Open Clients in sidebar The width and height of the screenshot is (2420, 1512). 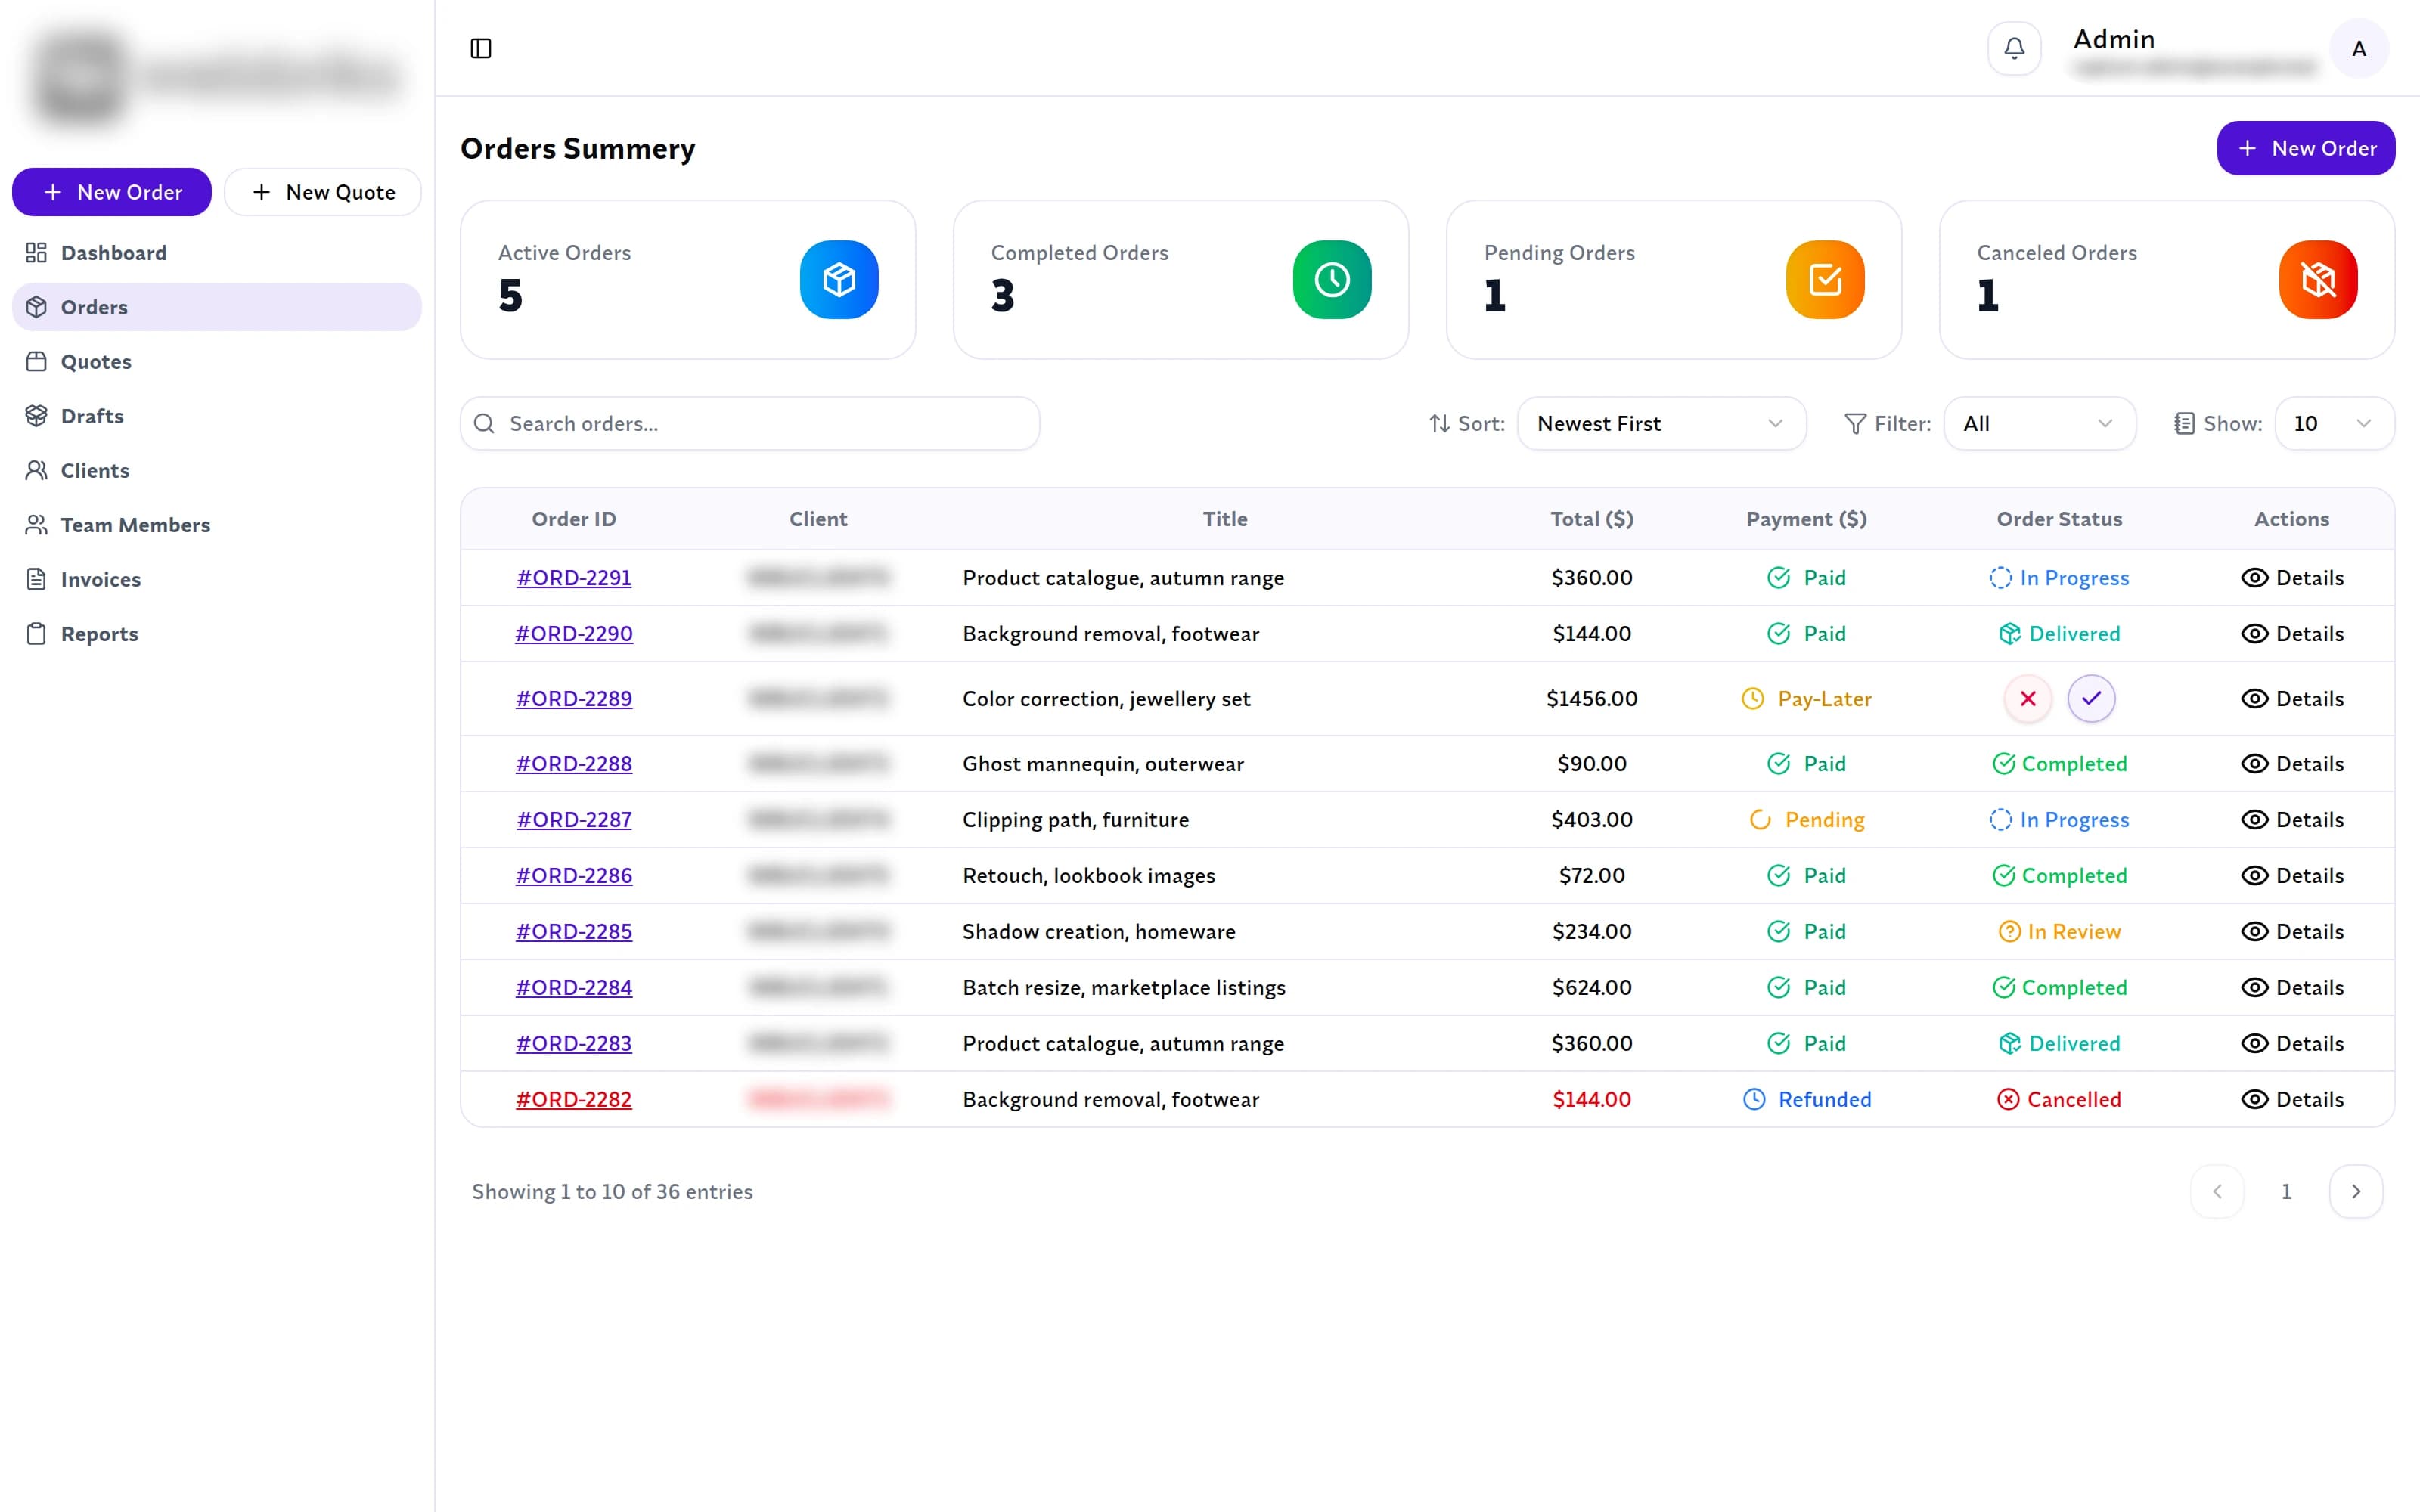[217, 470]
